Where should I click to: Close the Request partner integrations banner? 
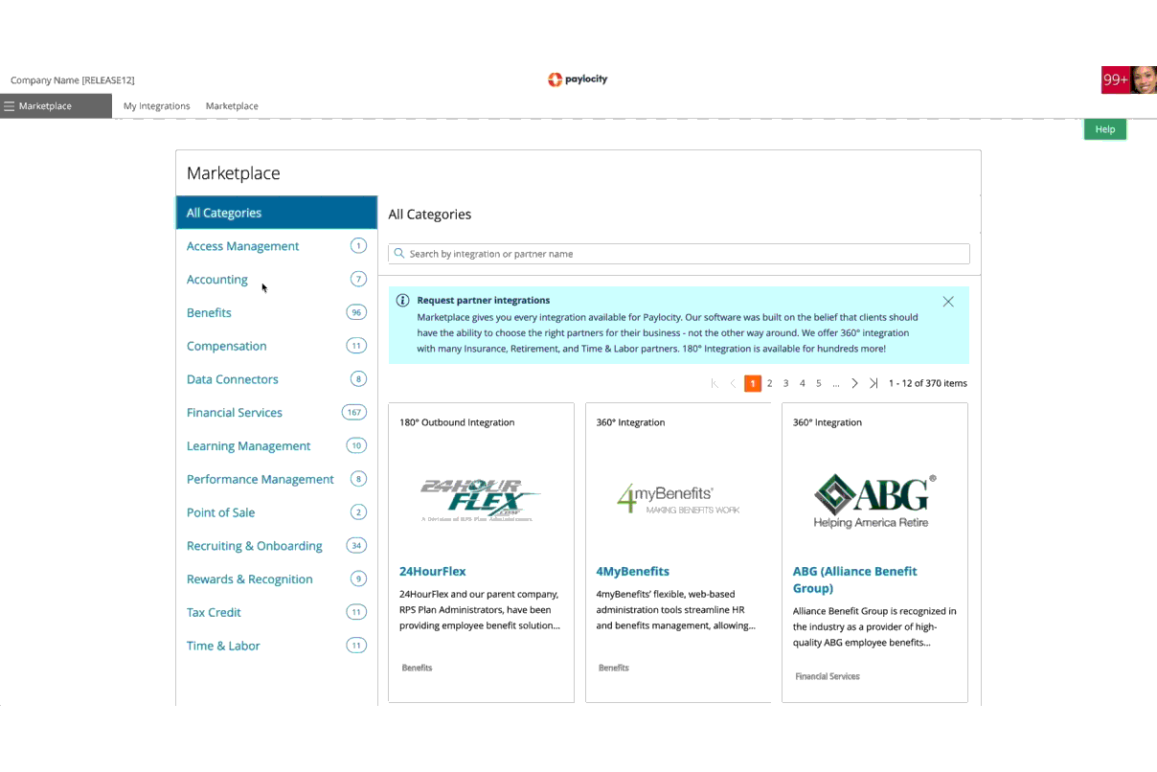[x=948, y=302]
